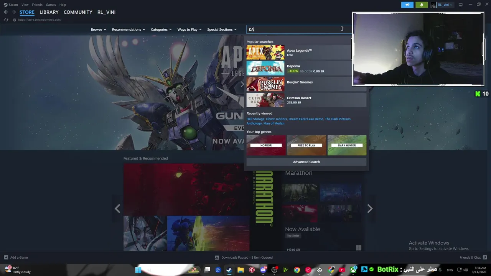Screen dimensions: 491x276
Task: Open the Steam icon in the taskbar
Action: click(x=229, y=270)
